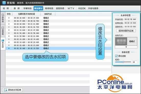Select the row starting 00:01:36.200
Viewport: 141px width, 94px height.
click(x=58, y=27)
